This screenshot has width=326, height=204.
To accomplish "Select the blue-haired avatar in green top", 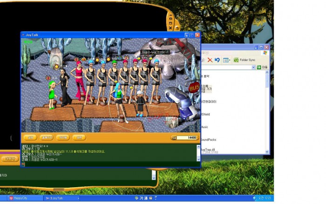I will point(118,96).
